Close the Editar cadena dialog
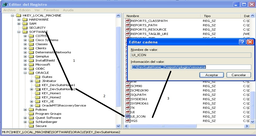 [250, 42]
